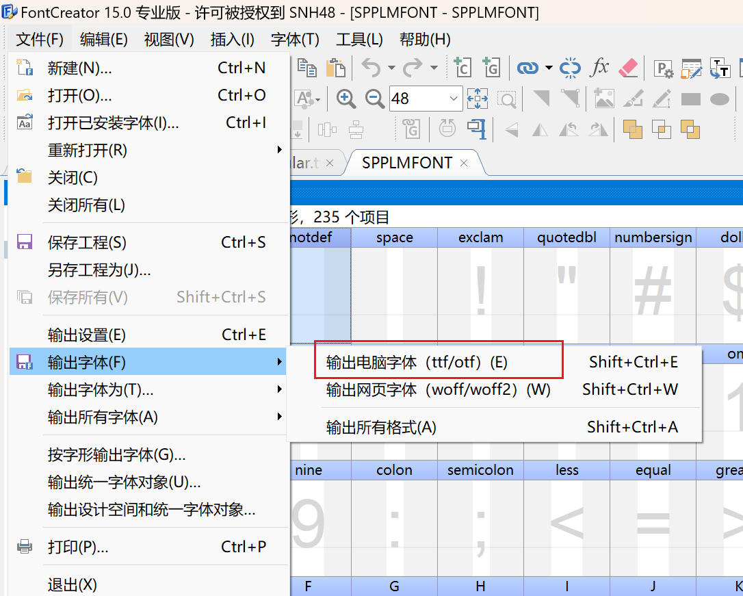Open the 工具(L) menu
The height and width of the screenshot is (596, 743).
click(359, 39)
